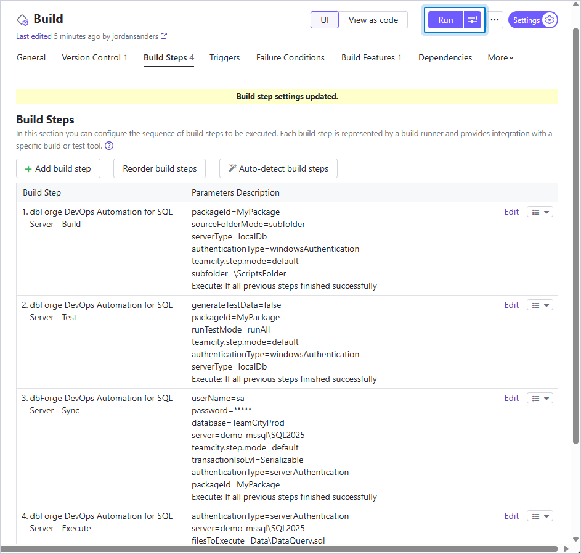Switch to UI view mode
Screen dimensions: 581x554
[325, 20]
